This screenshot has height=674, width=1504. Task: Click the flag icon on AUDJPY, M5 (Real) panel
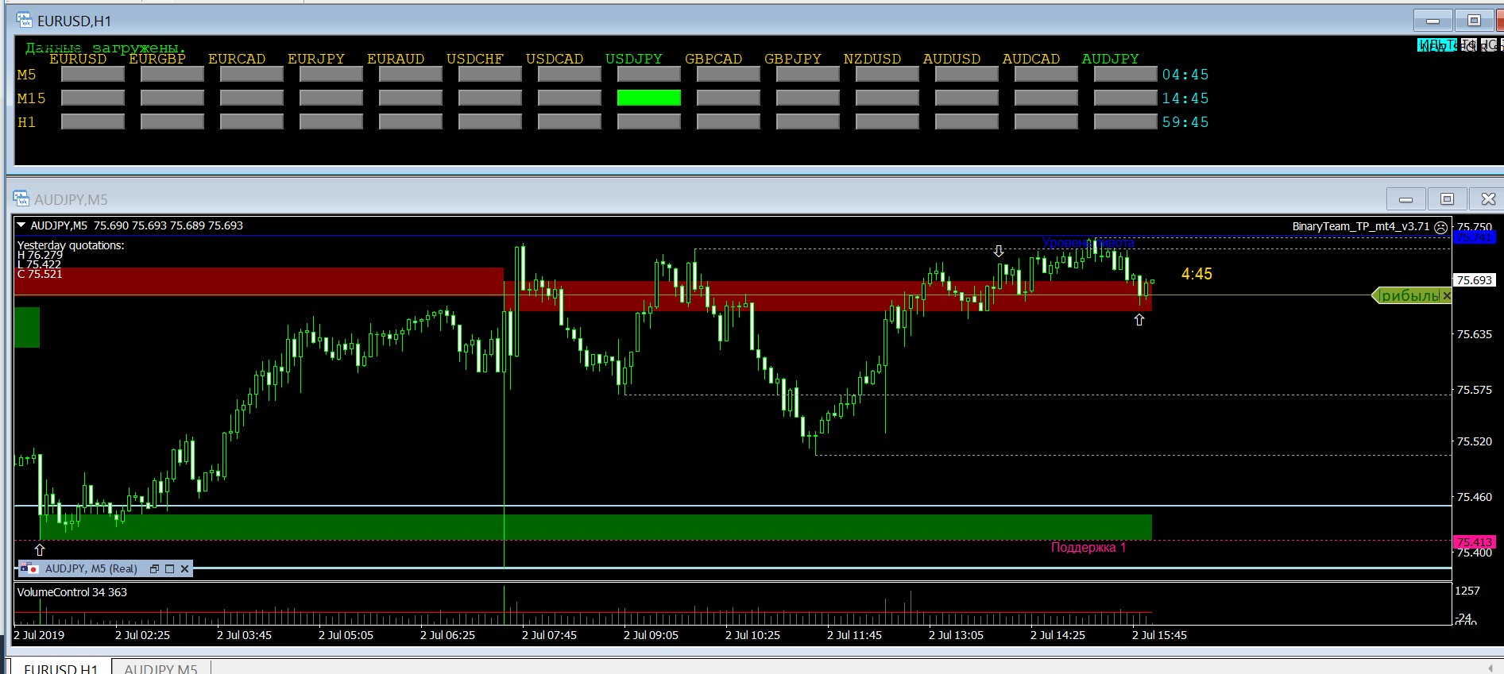pos(29,568)
